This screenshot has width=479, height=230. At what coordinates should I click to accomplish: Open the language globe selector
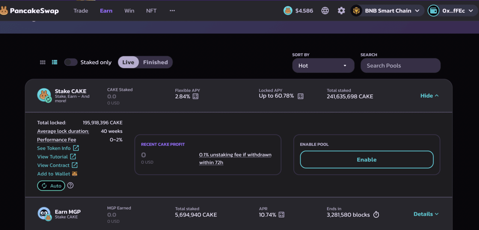(x=325, y=11)
